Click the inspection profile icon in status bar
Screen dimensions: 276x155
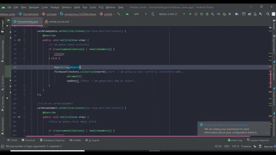(x=260, y=146)
